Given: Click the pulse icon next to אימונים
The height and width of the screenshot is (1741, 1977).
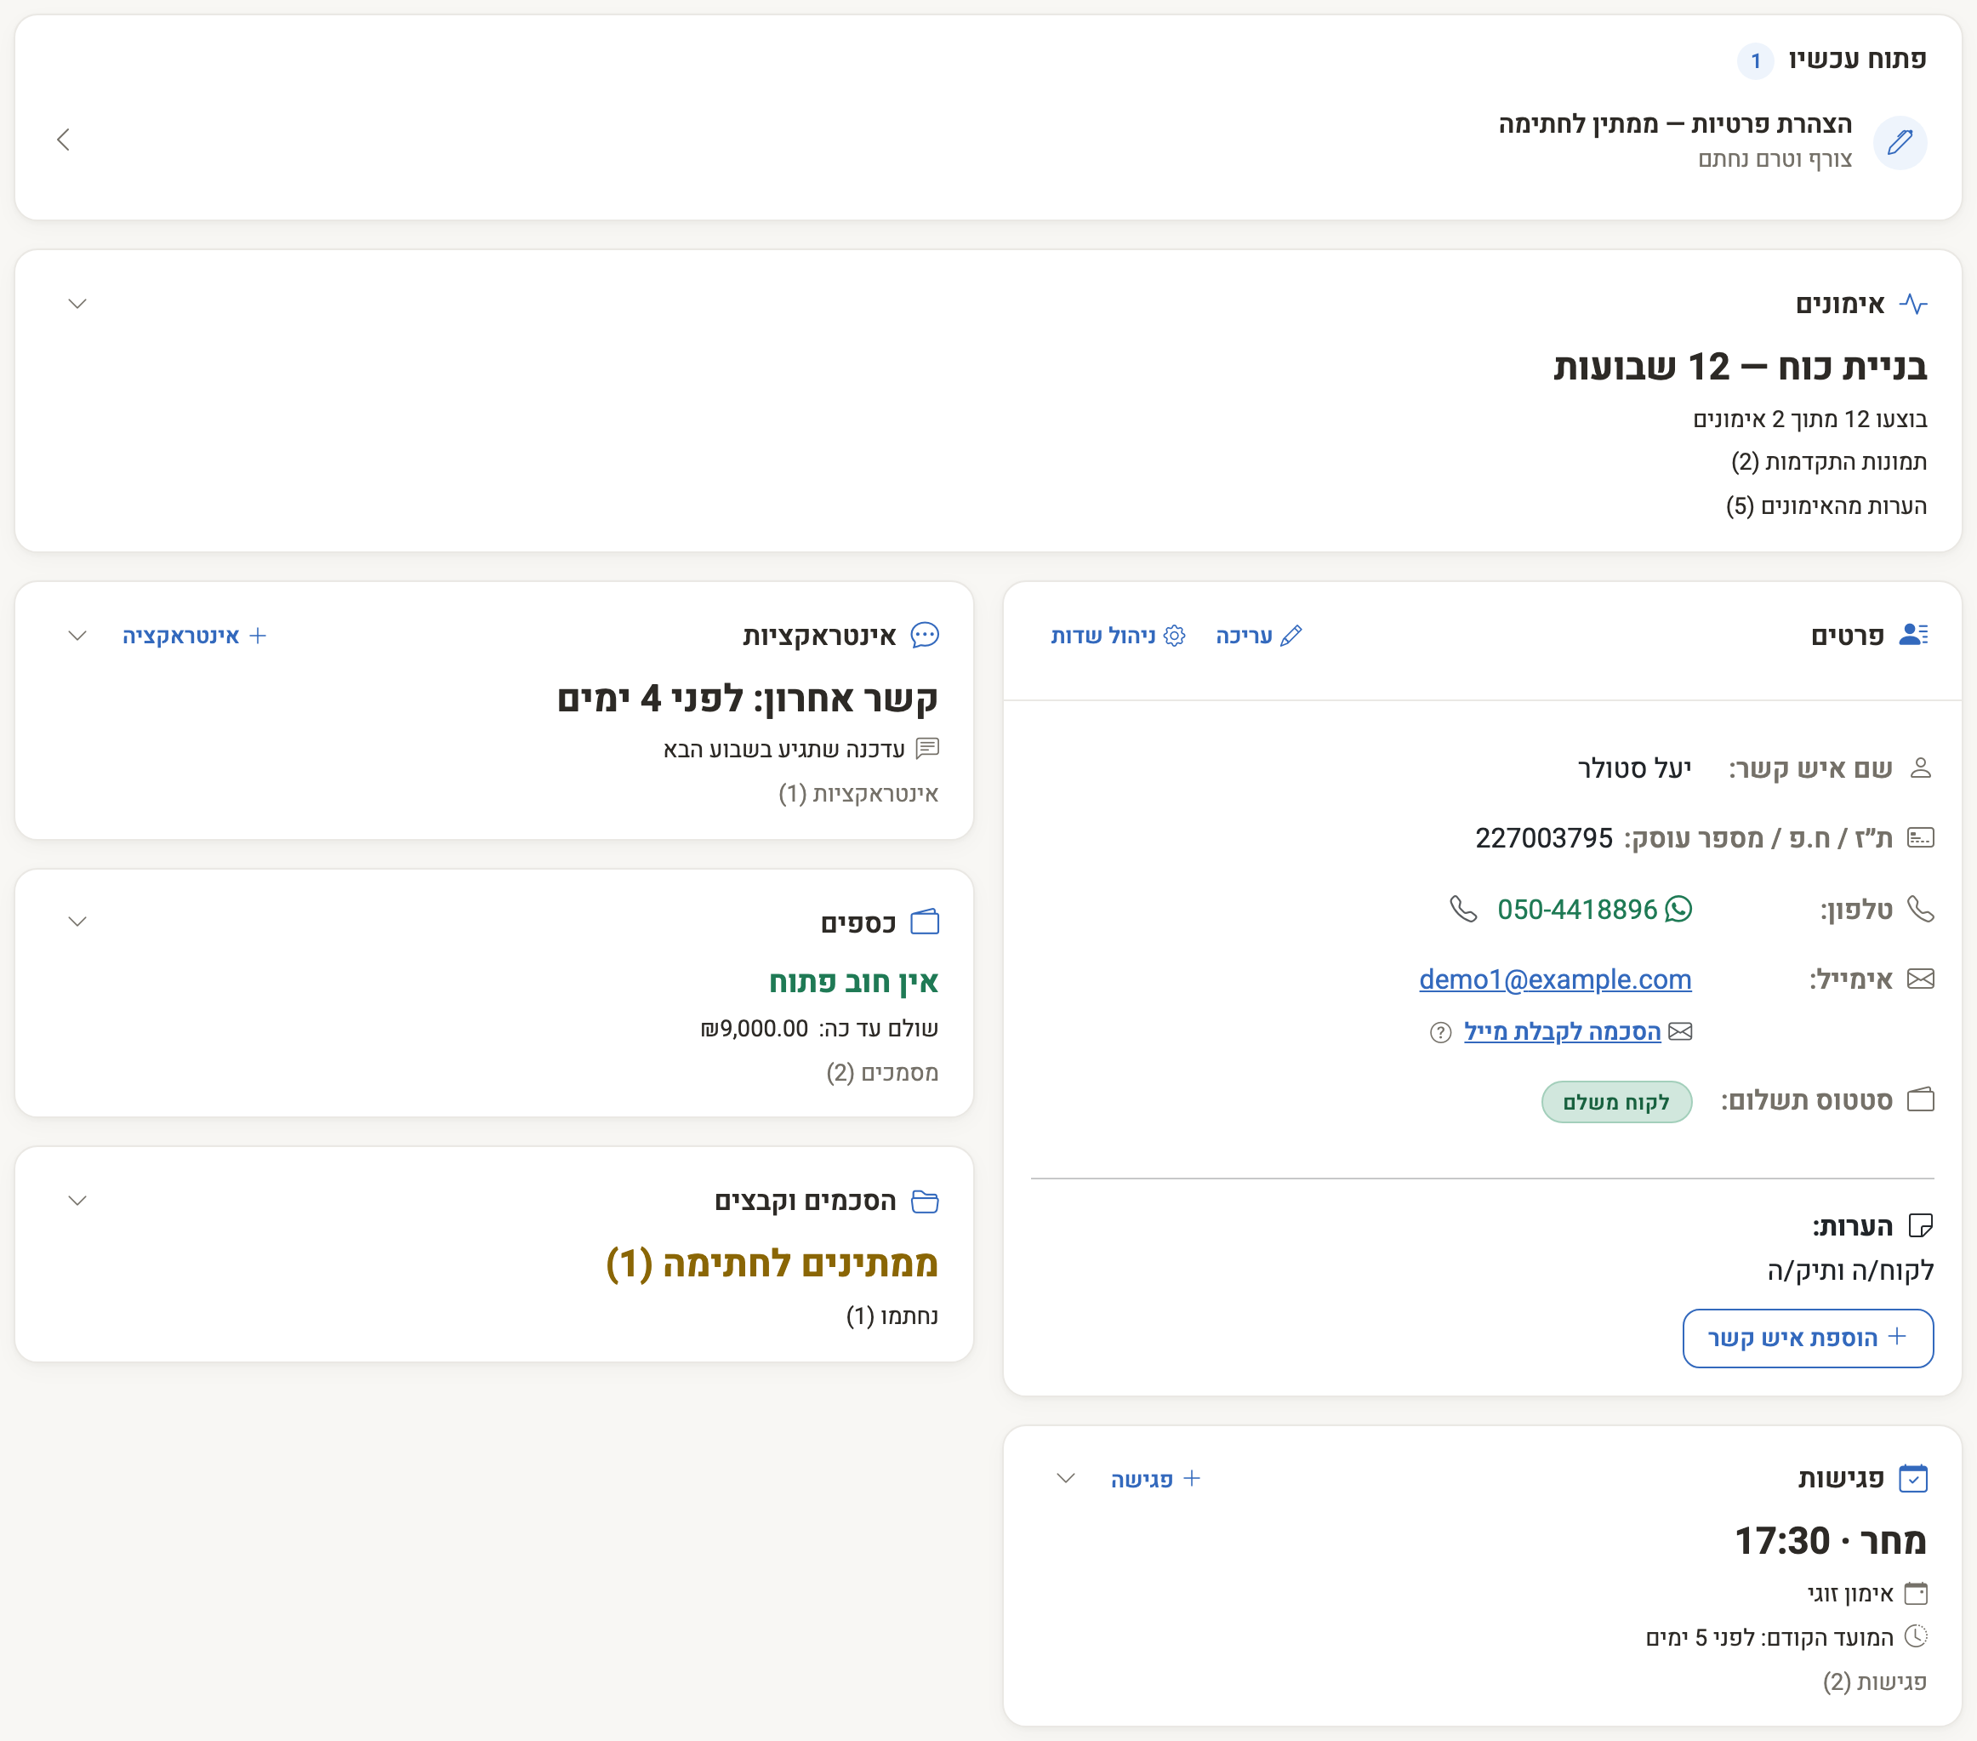Looking at the screenshot, I should point(1912,304).
